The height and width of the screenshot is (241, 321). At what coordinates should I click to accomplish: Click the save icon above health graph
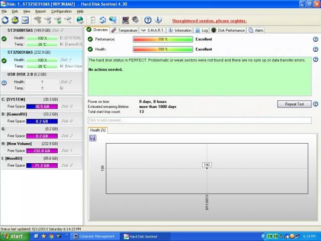click(92, 138)
